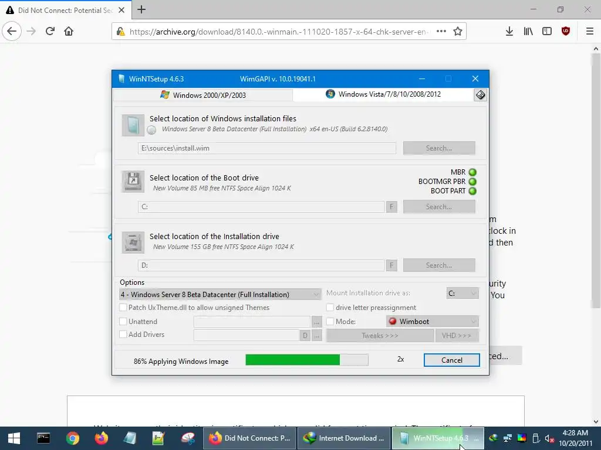Click Search for Boot drive

point(439,207)
